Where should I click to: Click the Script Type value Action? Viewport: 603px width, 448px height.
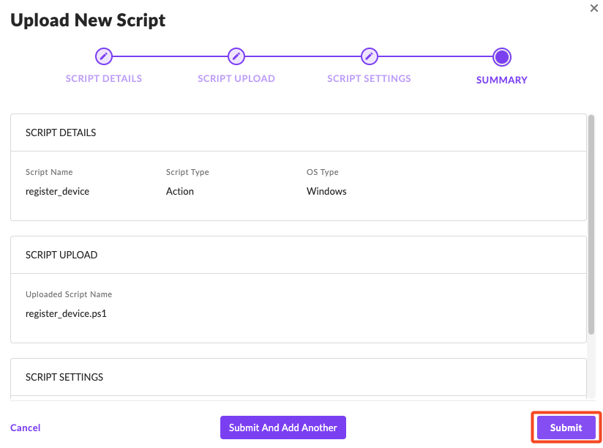point(180,191)
